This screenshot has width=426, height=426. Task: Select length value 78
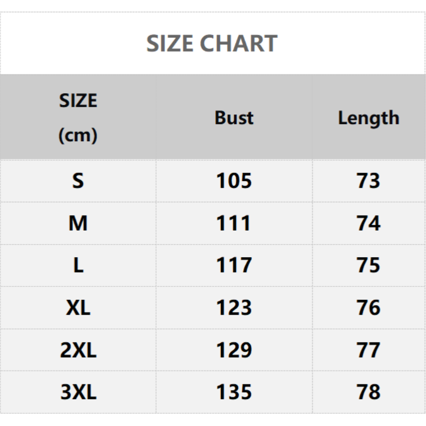(368, 392)
